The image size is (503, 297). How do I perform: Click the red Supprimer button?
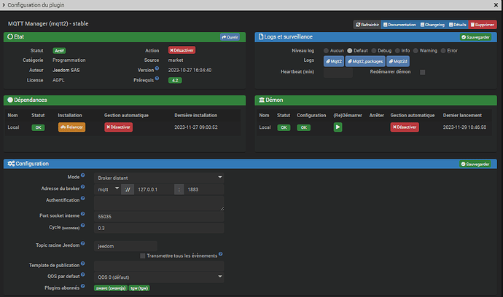483,25
